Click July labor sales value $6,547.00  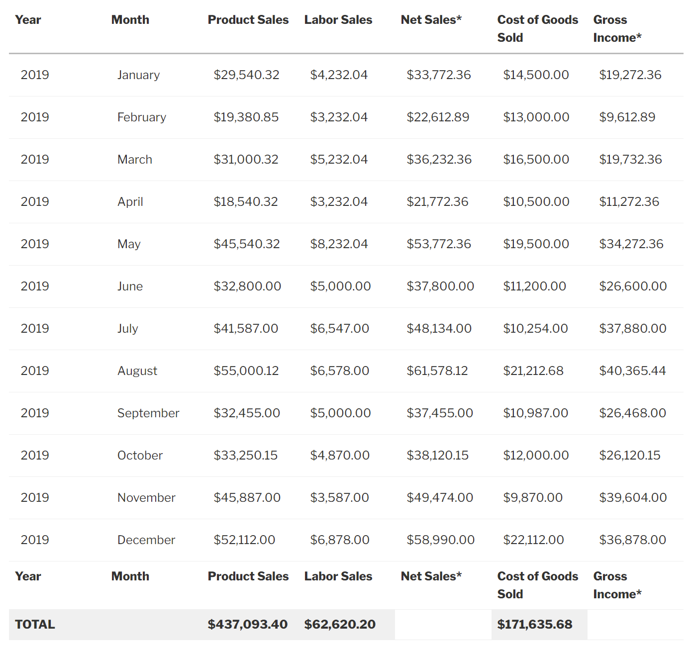point(339,329)
